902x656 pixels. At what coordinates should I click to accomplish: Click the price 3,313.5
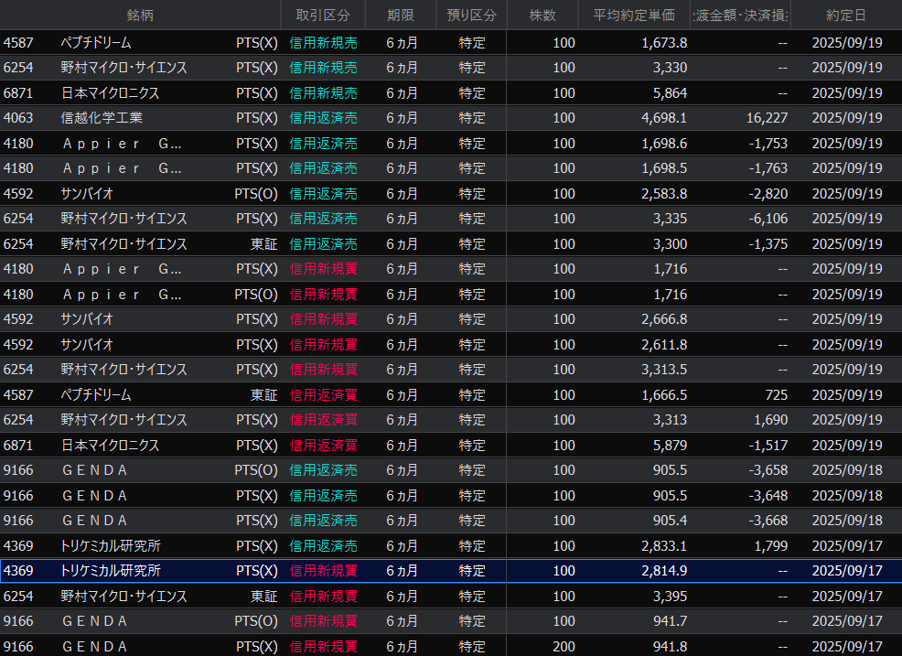pos(664,370)
